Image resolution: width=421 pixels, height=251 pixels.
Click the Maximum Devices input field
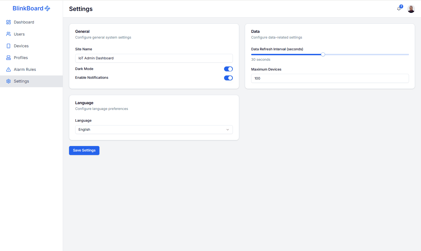[330, 78]
